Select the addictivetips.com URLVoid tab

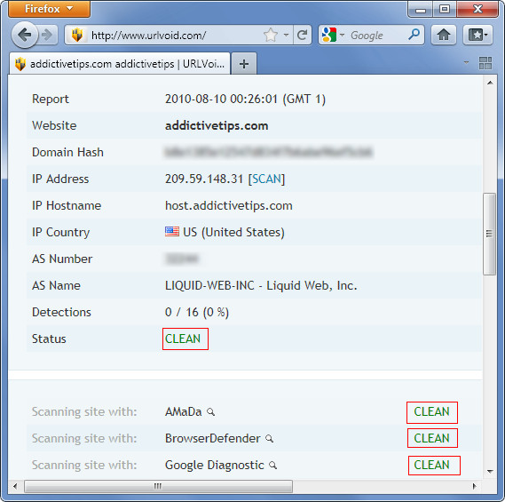click(120, 64)
